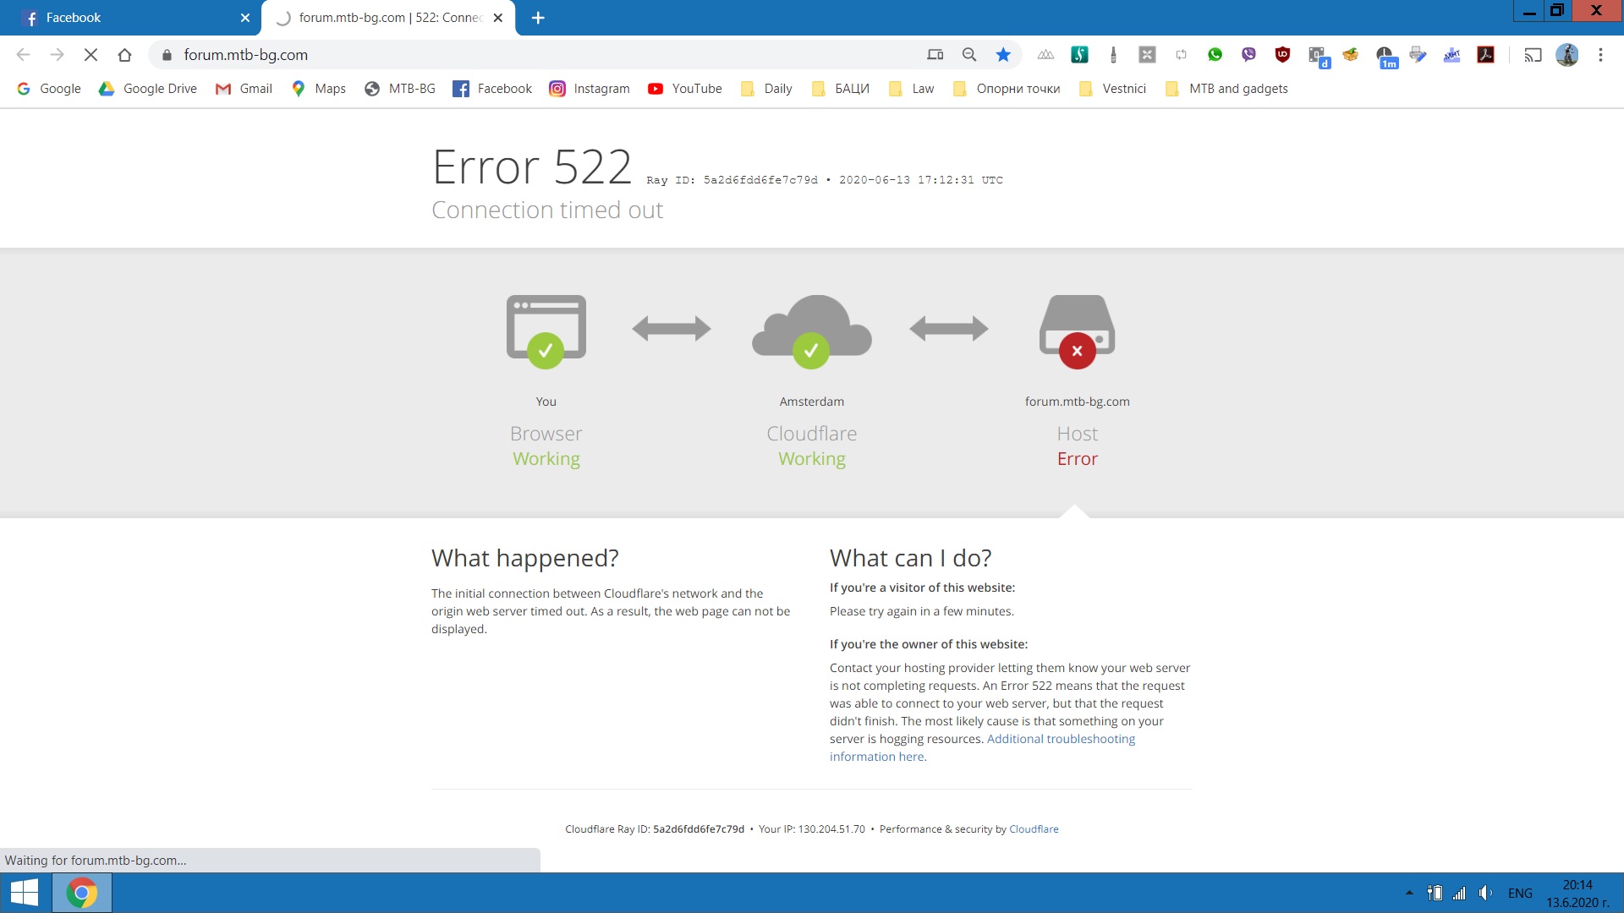Open the Adobe Acrobat extension icon

click(x=1485, y=55)
